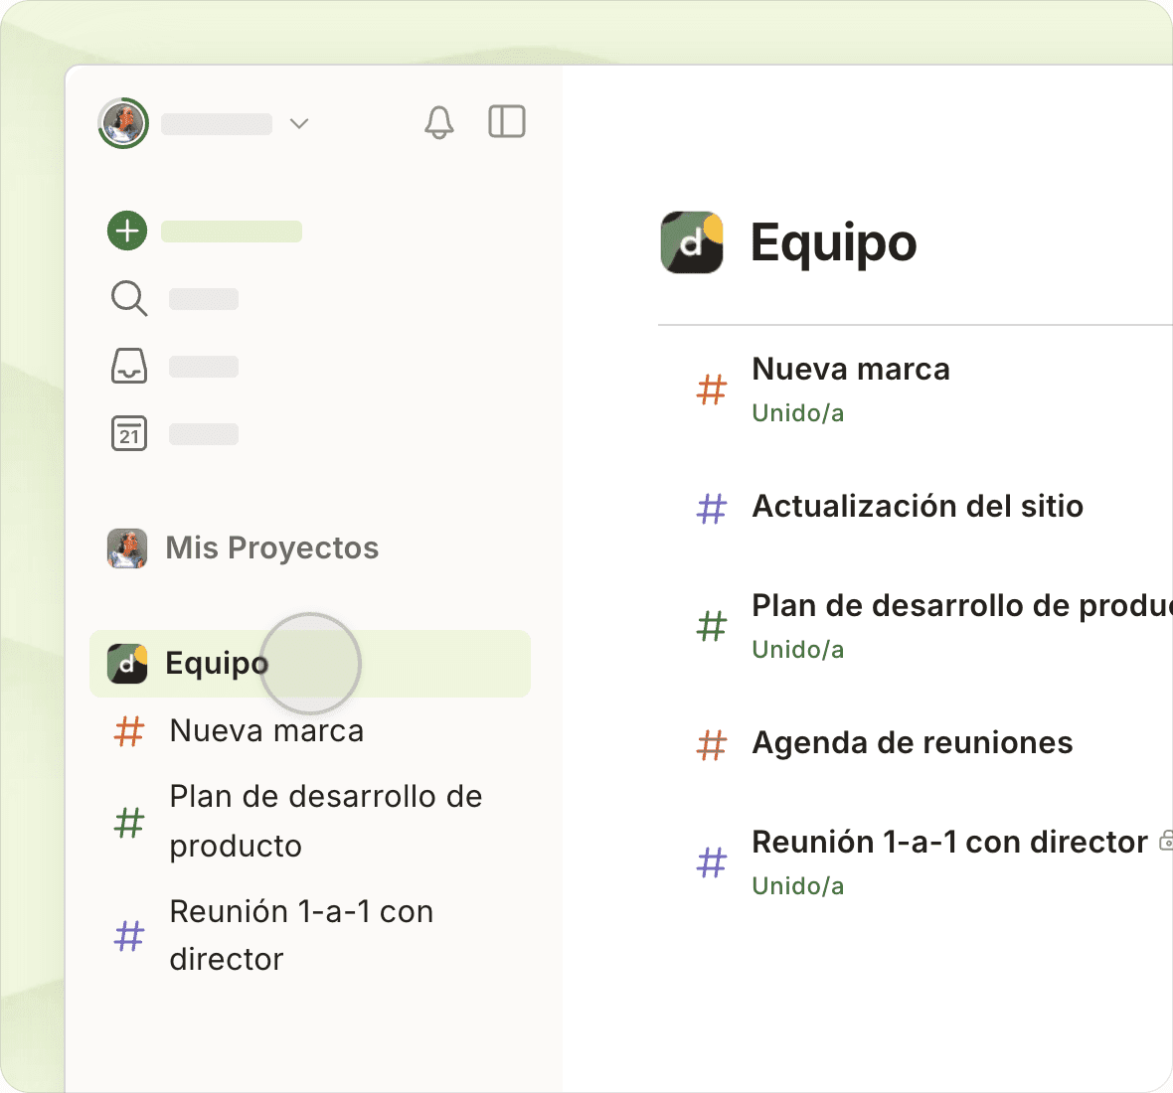1173x1093 pixels.
Task: Select the Equipo workspace in the sidebar
Action: click(x=216, y=663)
